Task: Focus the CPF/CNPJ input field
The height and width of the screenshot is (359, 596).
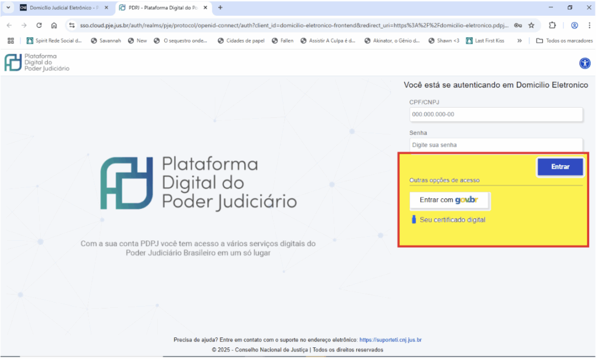Action: tap(495, 115)
